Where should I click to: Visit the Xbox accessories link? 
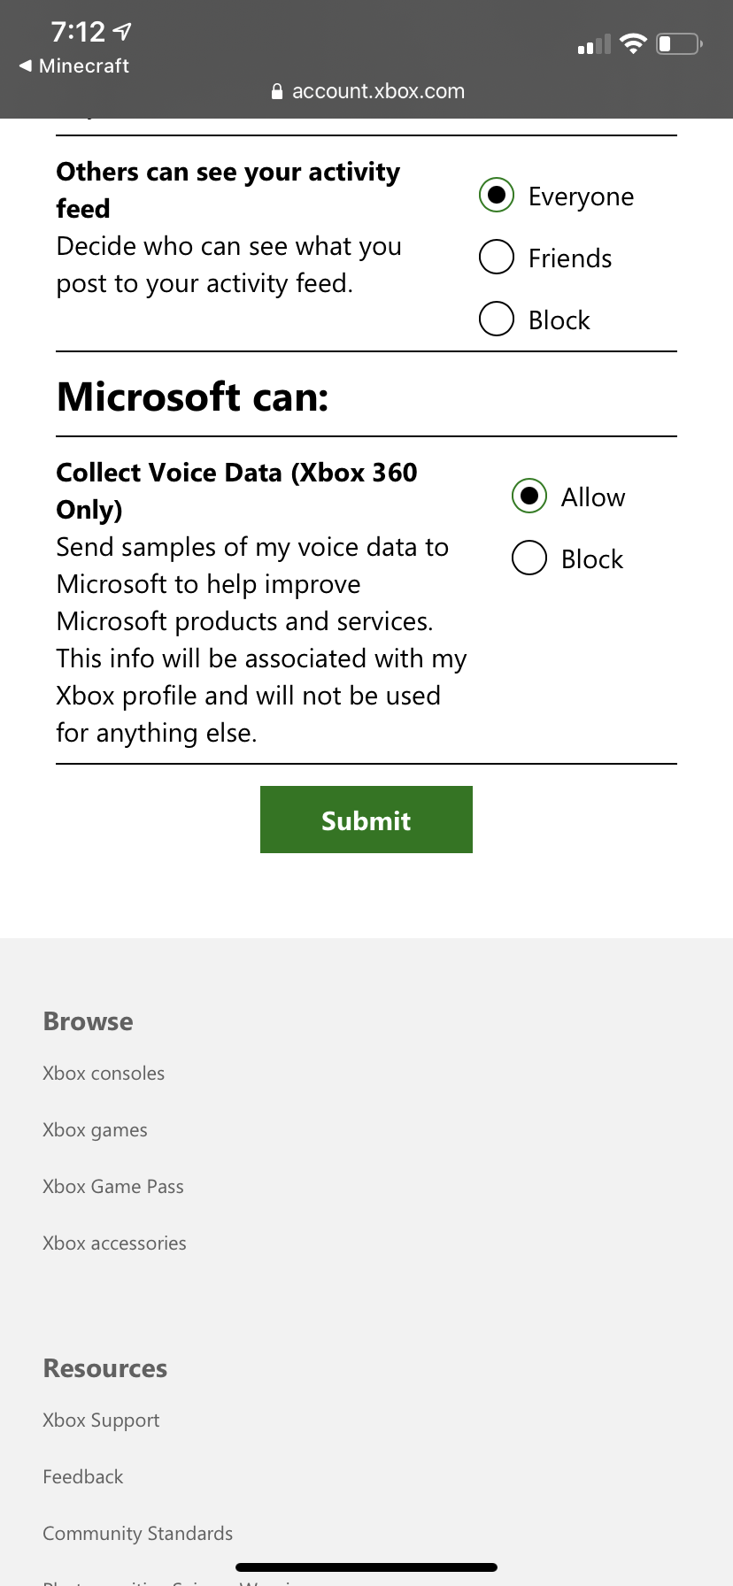point(114,1243)
